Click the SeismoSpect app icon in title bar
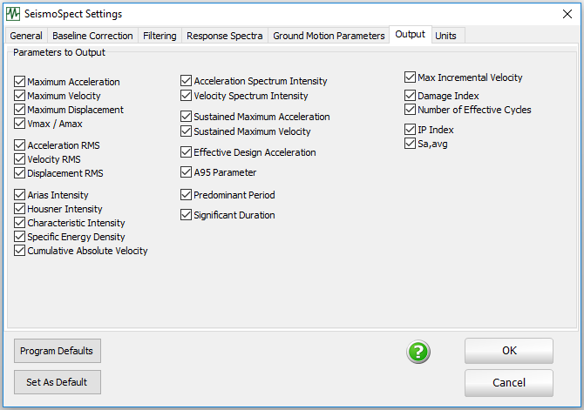 point(13,14)
